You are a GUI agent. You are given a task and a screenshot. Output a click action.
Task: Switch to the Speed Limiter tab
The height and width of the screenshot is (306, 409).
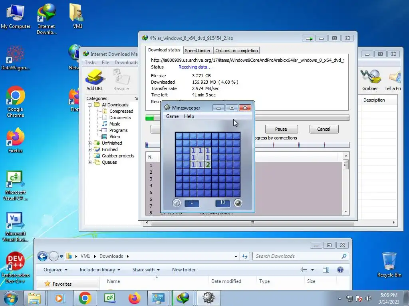[x=198, y=51]
